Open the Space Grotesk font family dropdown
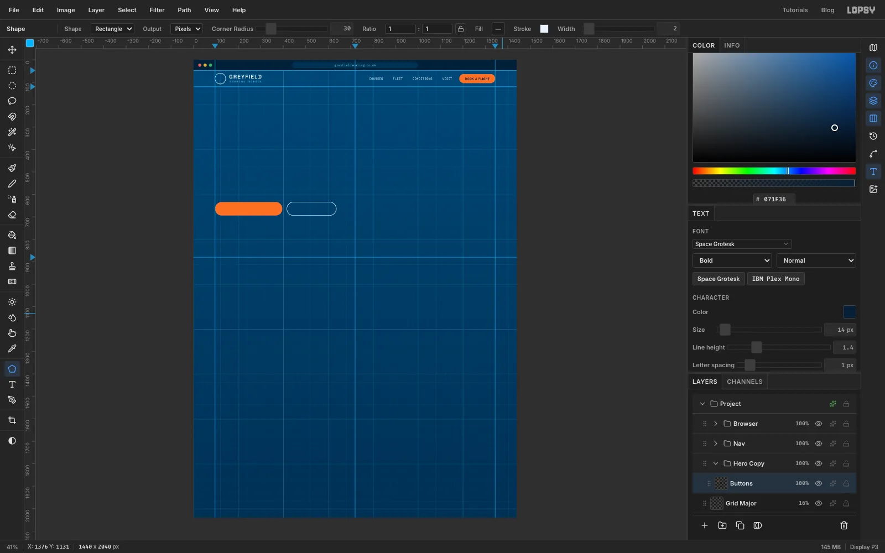 coord(742,244)
